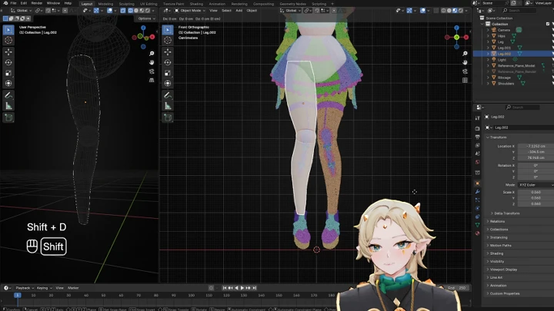Screen dimensions: 554x311
Task: Select the Rotate tool in front orthographic viewport
Action: click(168, 62)
